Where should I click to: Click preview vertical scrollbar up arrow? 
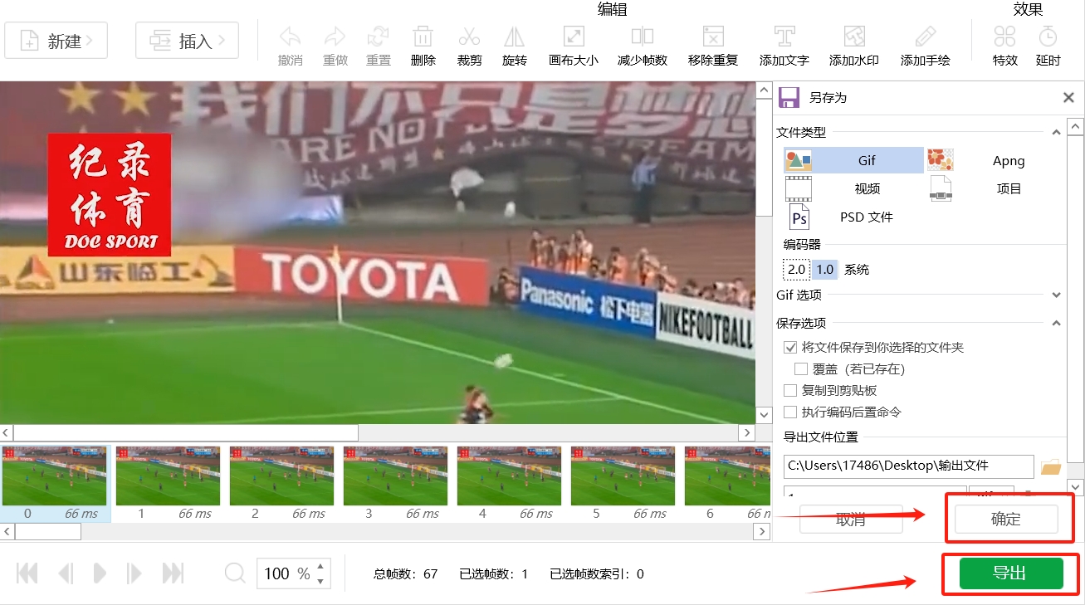coord(764,89)
